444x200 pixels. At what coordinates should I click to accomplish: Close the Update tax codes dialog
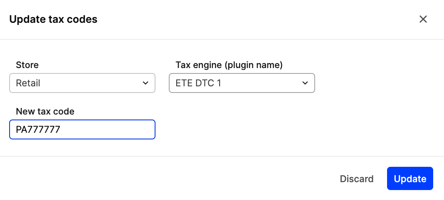click(x=423, y=19)
